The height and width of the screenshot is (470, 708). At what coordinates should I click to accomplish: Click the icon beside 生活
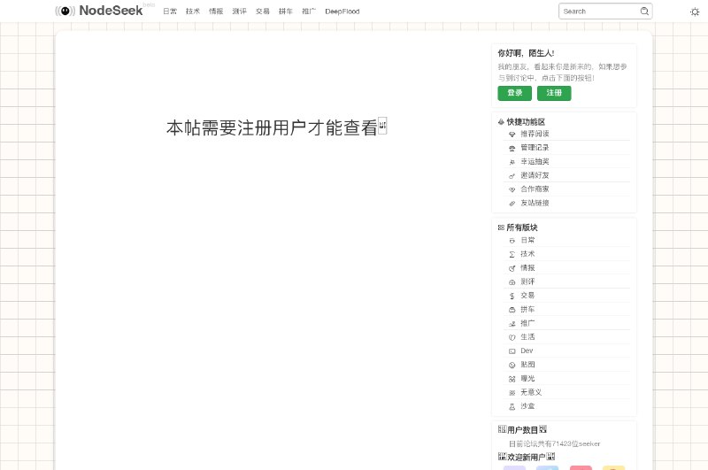coord(512,337)
